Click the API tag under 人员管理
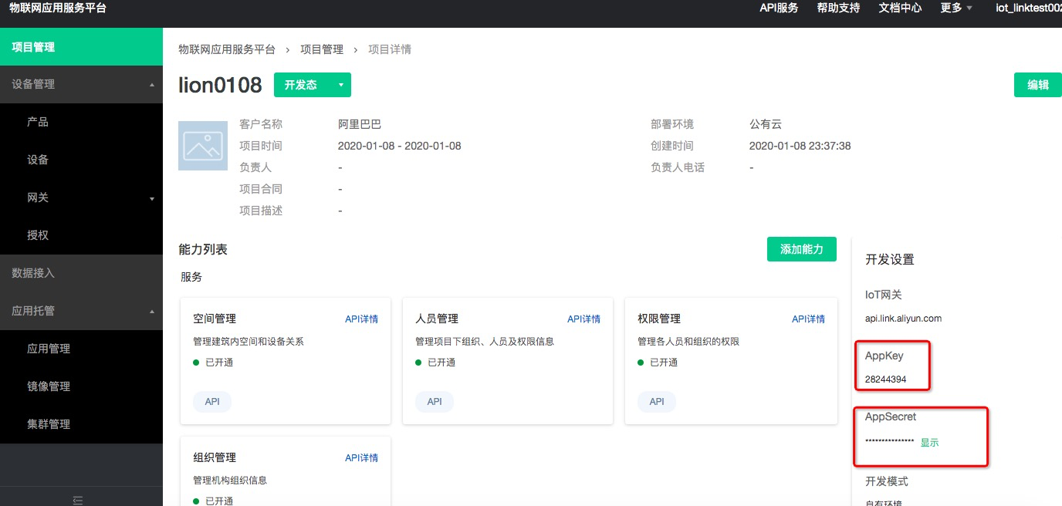Image resolution: width=1062 pixels, height=506 pixels. pos(435,401)
